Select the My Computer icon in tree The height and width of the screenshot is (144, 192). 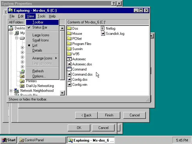(17, 33)
